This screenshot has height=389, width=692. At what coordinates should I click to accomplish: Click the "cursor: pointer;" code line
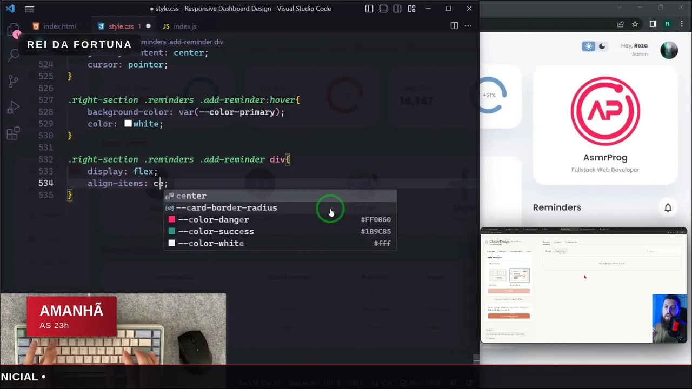[128, 64]
